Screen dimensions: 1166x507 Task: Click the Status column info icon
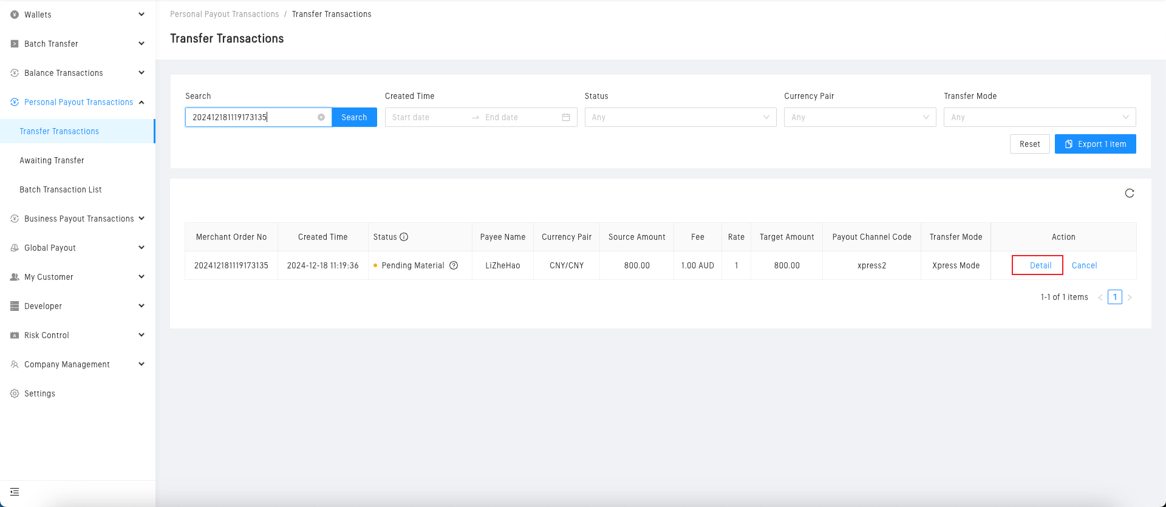pos(404,237)
